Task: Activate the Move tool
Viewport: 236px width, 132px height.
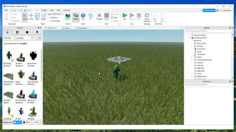Action: (31, 16)
